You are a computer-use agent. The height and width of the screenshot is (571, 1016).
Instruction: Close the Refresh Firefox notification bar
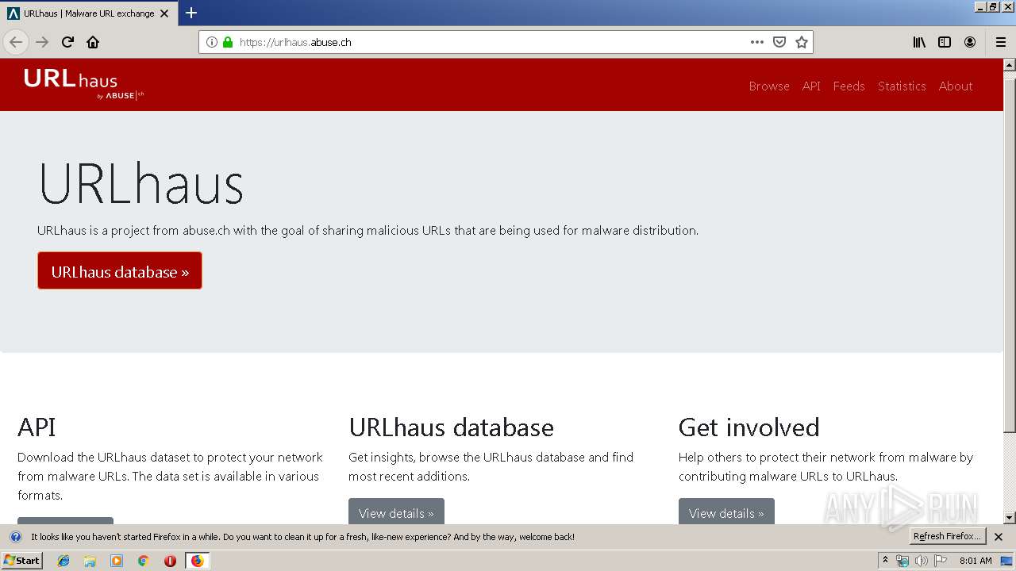pos(999,537)
